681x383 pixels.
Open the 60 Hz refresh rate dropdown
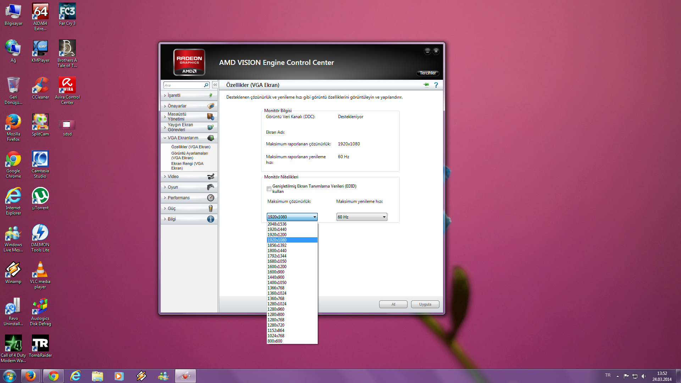(362, 217)
